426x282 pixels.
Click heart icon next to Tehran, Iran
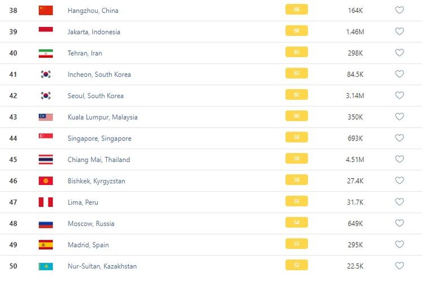(399, 53)
